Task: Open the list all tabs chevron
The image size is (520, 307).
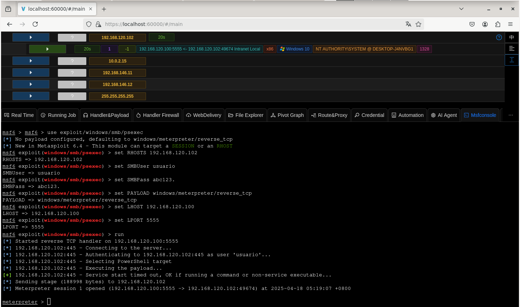Action: [461, 9]
